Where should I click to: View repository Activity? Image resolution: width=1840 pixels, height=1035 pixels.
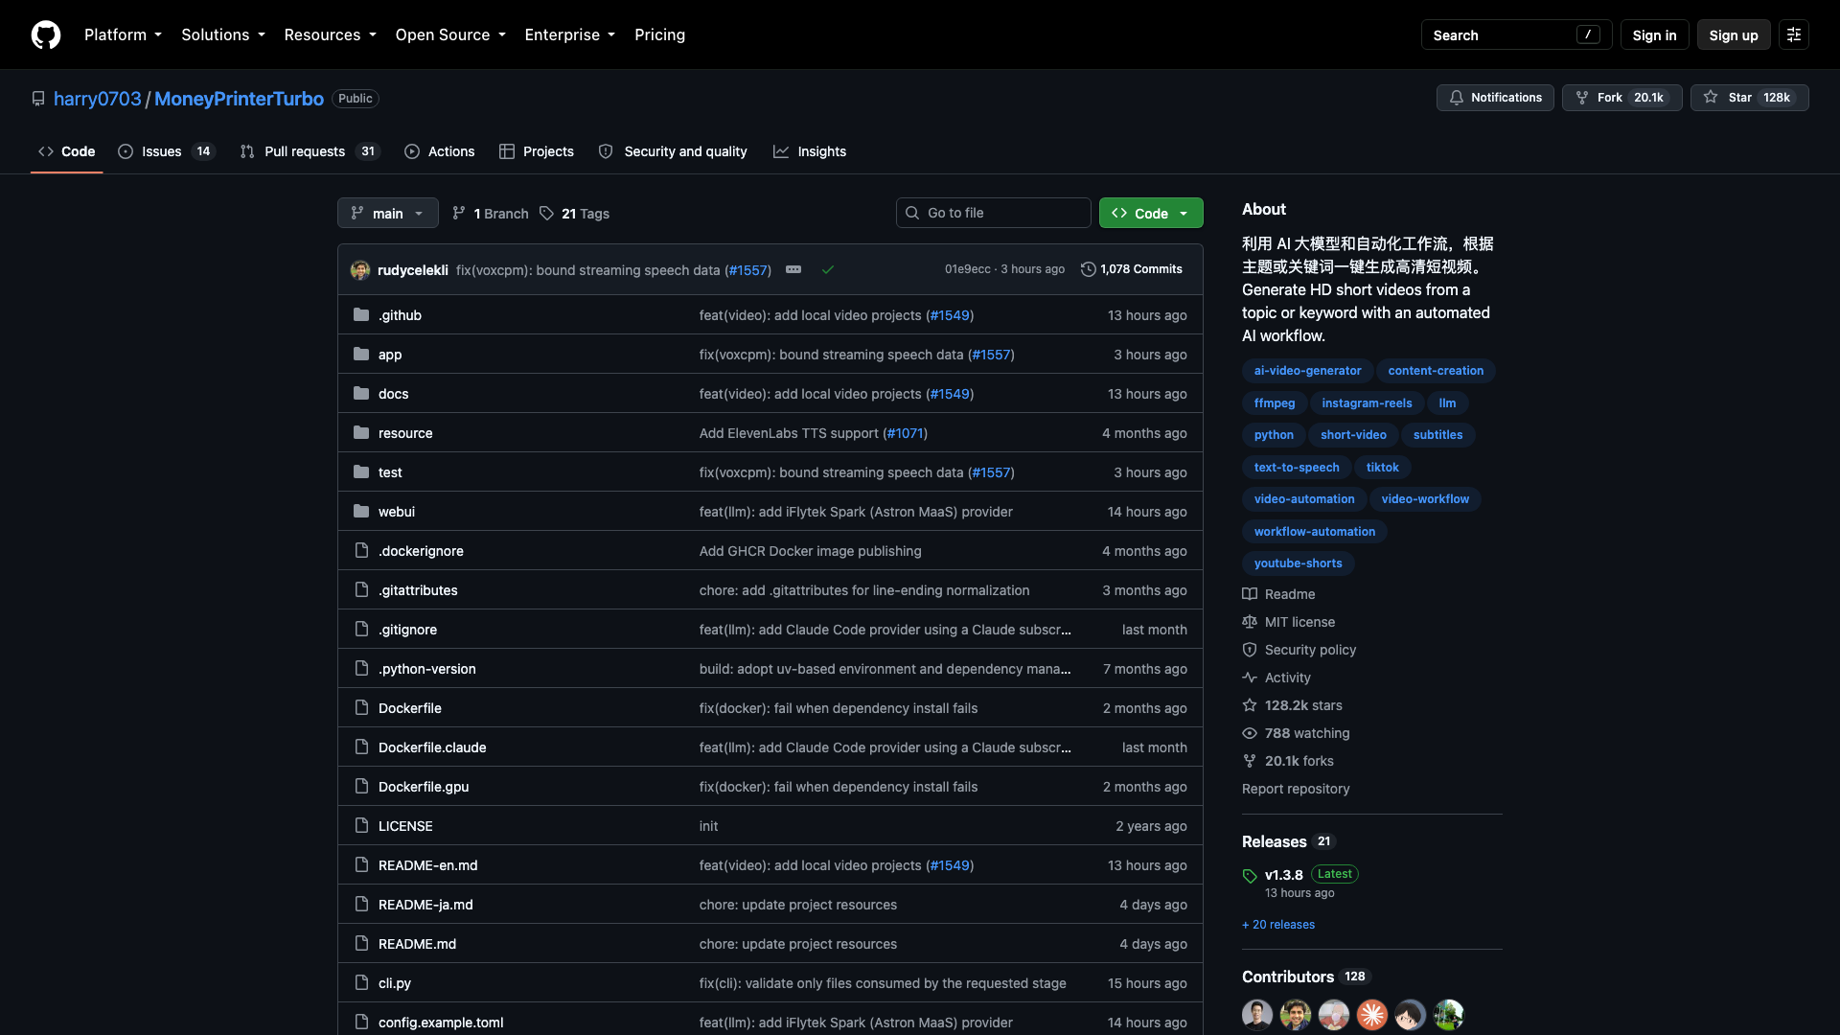click(1276, 678)
